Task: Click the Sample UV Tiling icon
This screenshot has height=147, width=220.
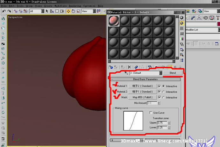Action: point(182,34)
